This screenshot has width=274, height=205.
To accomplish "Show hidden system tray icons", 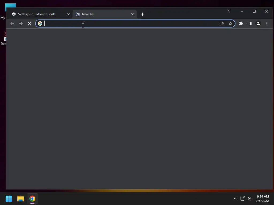I will click(235, 199).
